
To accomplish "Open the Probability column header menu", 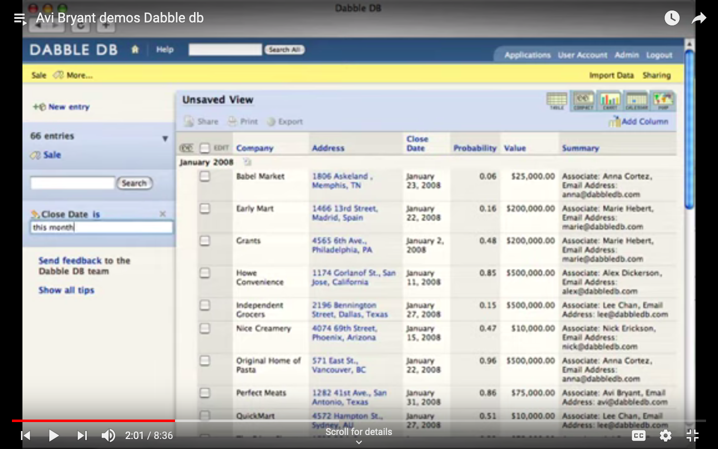I will [475, 148].
